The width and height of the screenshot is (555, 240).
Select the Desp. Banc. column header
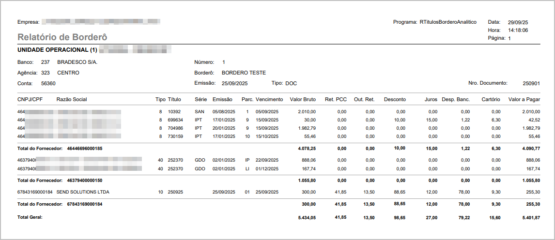pos(456,99)
